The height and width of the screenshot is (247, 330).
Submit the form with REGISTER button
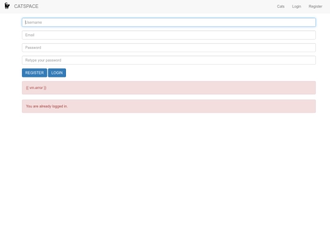click(x=34, y=73)
